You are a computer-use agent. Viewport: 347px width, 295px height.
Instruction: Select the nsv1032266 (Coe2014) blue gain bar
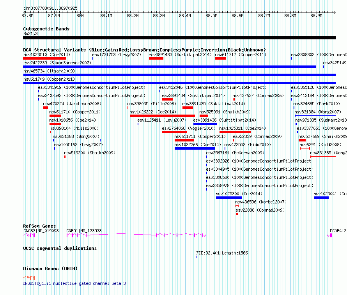(195, 148)
